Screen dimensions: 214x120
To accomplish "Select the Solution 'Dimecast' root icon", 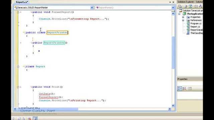I will (181, 11).
